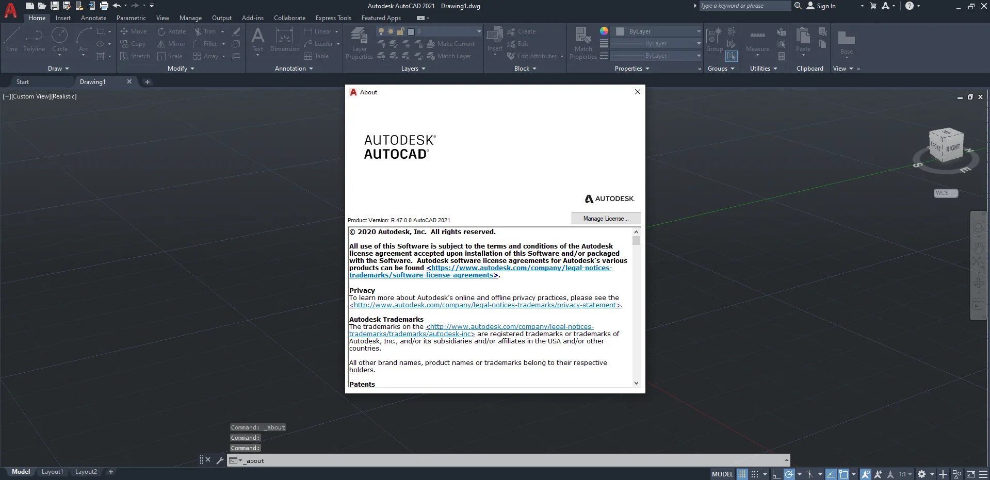Screen dimensions: 990x480
Task: Click the Scale tool
Action: 170,56
